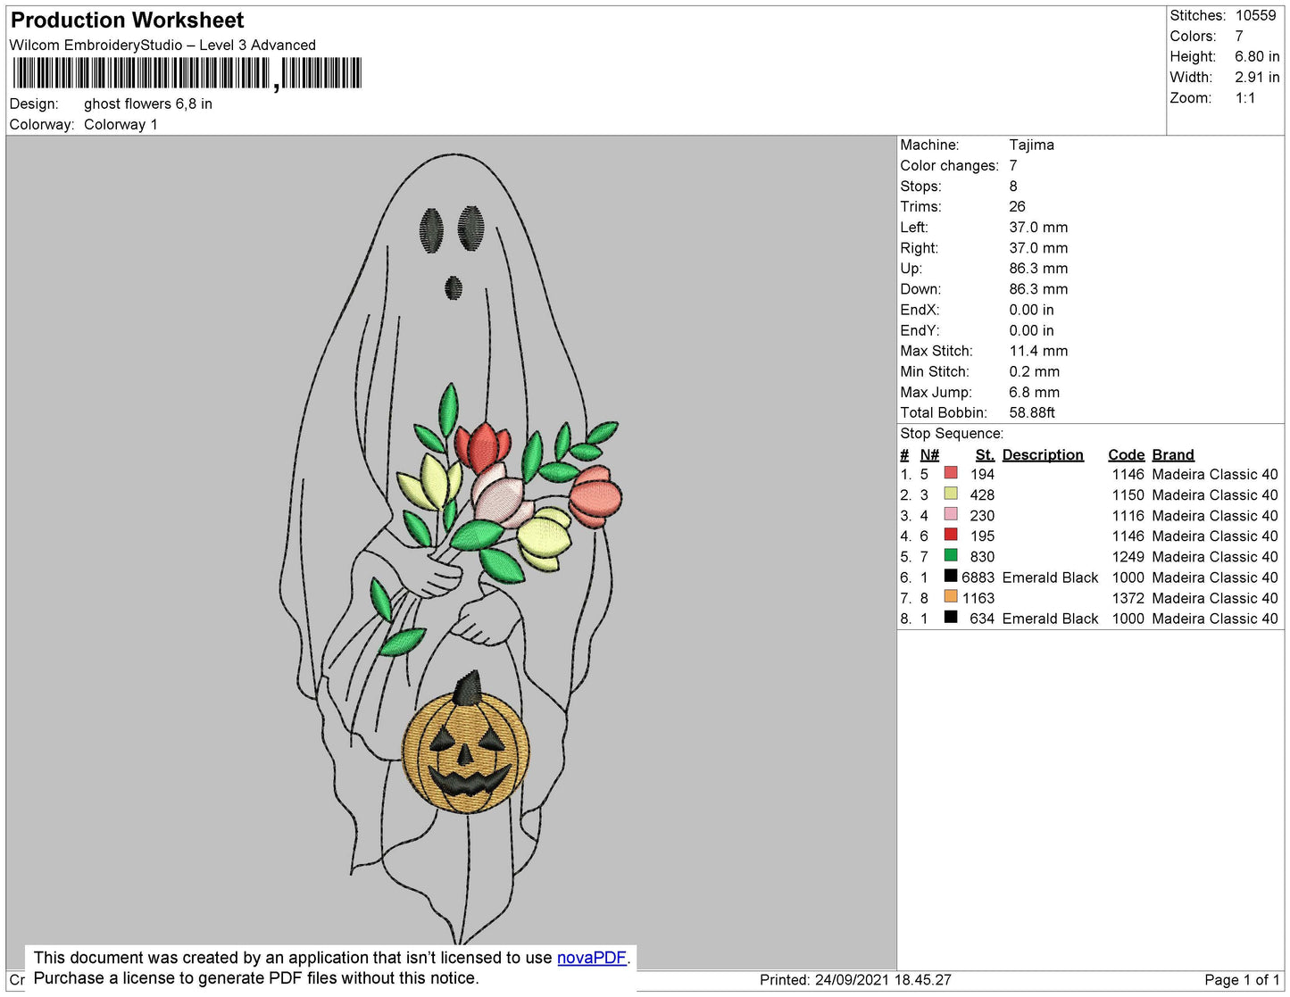This screenshot has width=1290, height=997.
Task: Click the 'St.' column header
Action: tap(985, 454)
